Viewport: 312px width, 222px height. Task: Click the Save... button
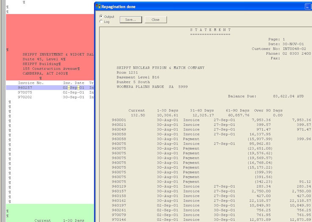tap(131, 19)
